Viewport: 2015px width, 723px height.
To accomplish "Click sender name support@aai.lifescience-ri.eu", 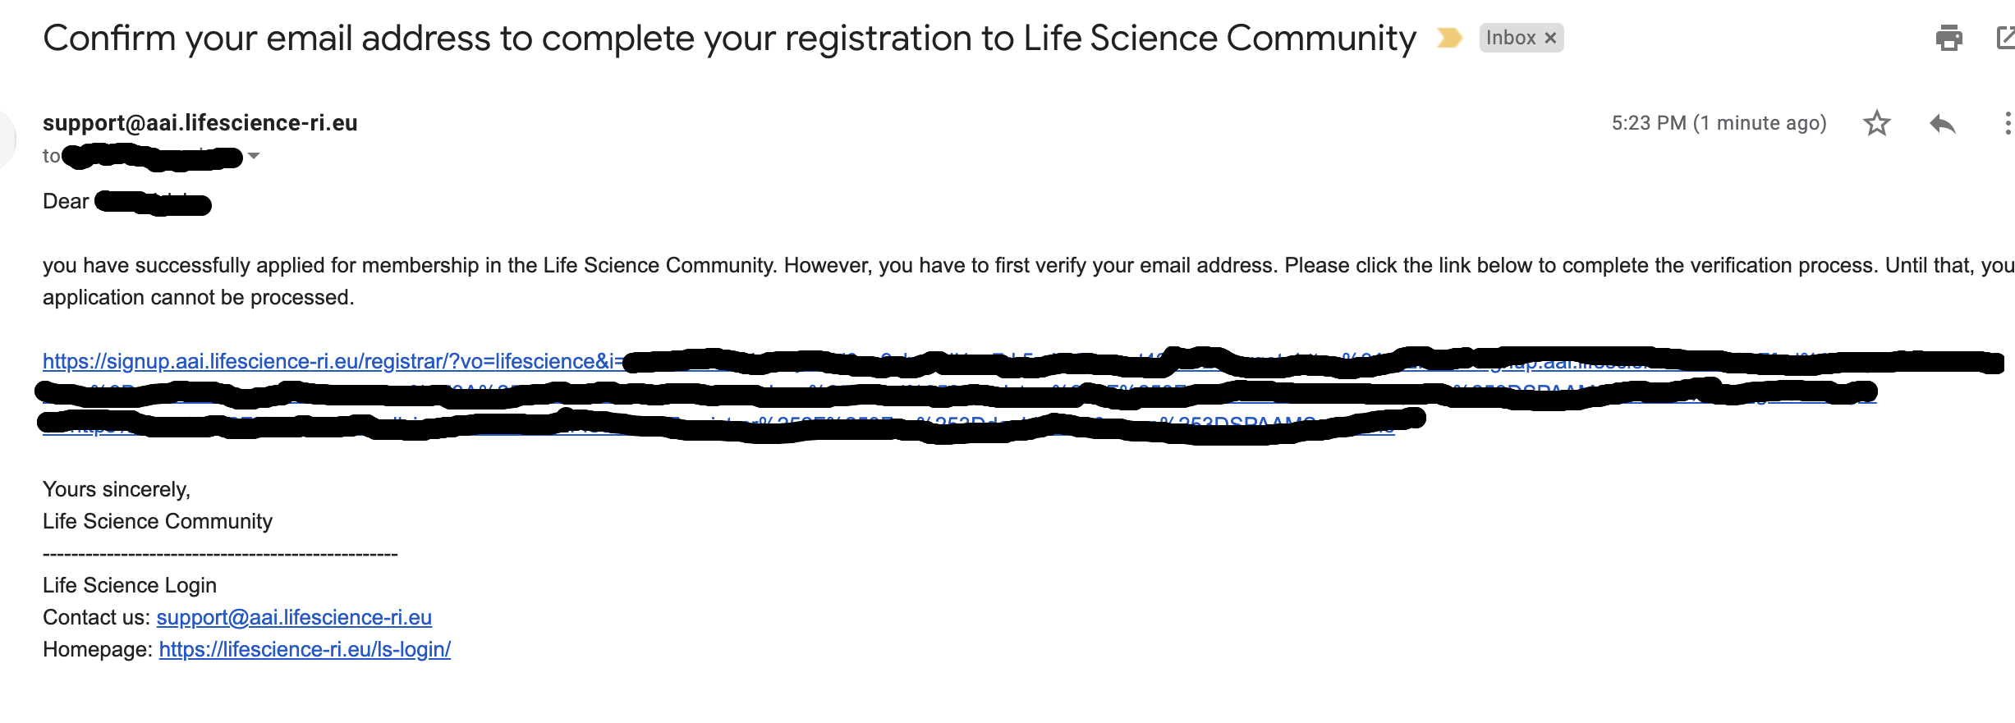I will [200, 123].
